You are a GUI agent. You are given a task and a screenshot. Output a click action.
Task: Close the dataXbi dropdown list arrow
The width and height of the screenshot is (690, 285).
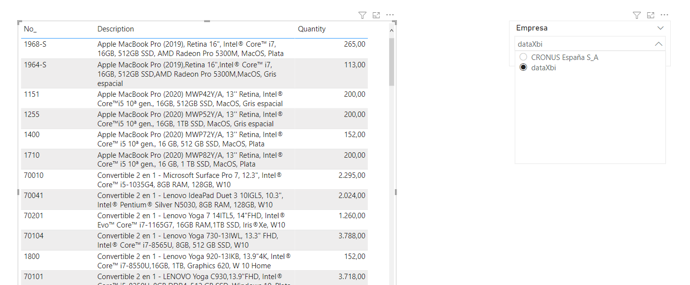659,44
